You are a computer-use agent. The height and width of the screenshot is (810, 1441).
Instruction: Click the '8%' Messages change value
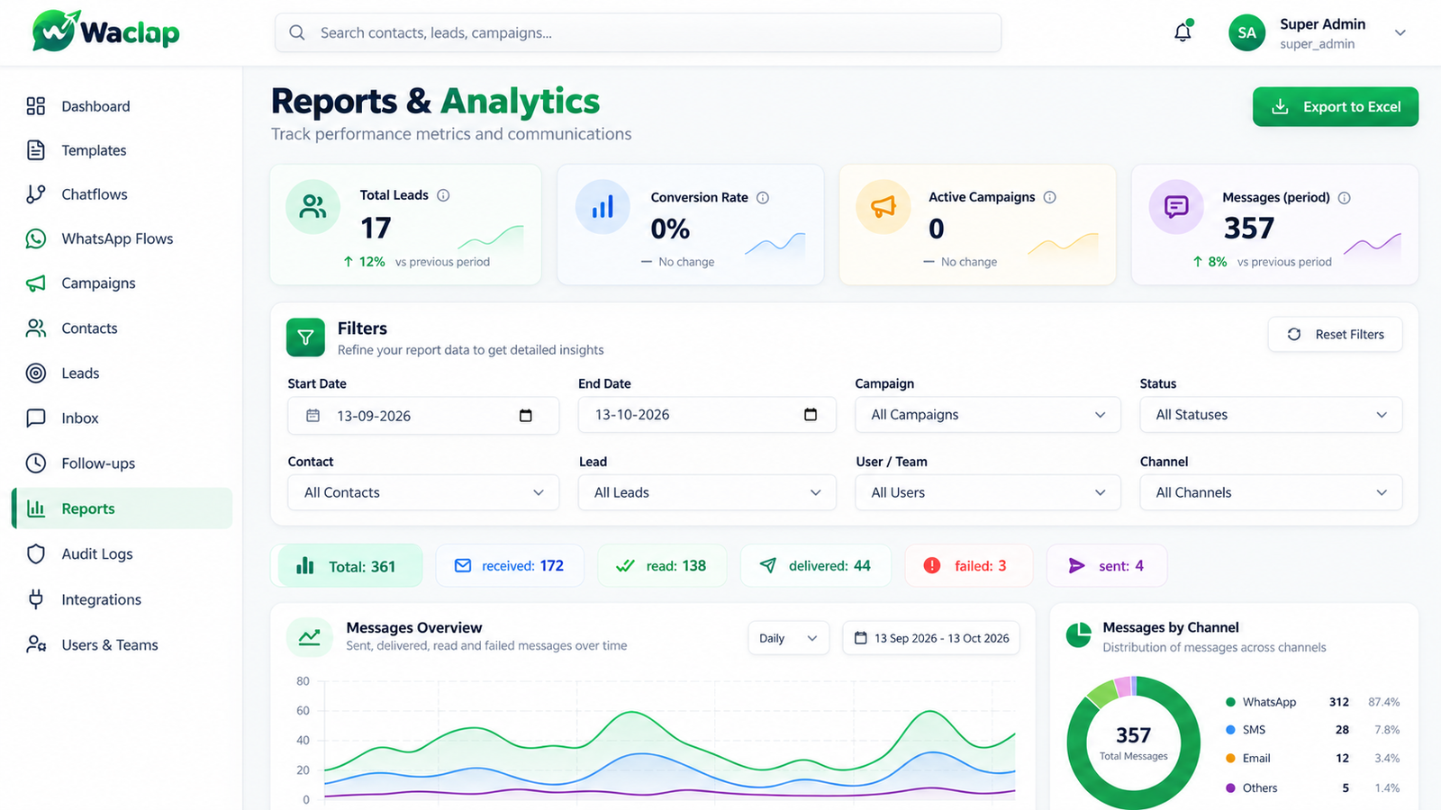(x=1218, y=262)
